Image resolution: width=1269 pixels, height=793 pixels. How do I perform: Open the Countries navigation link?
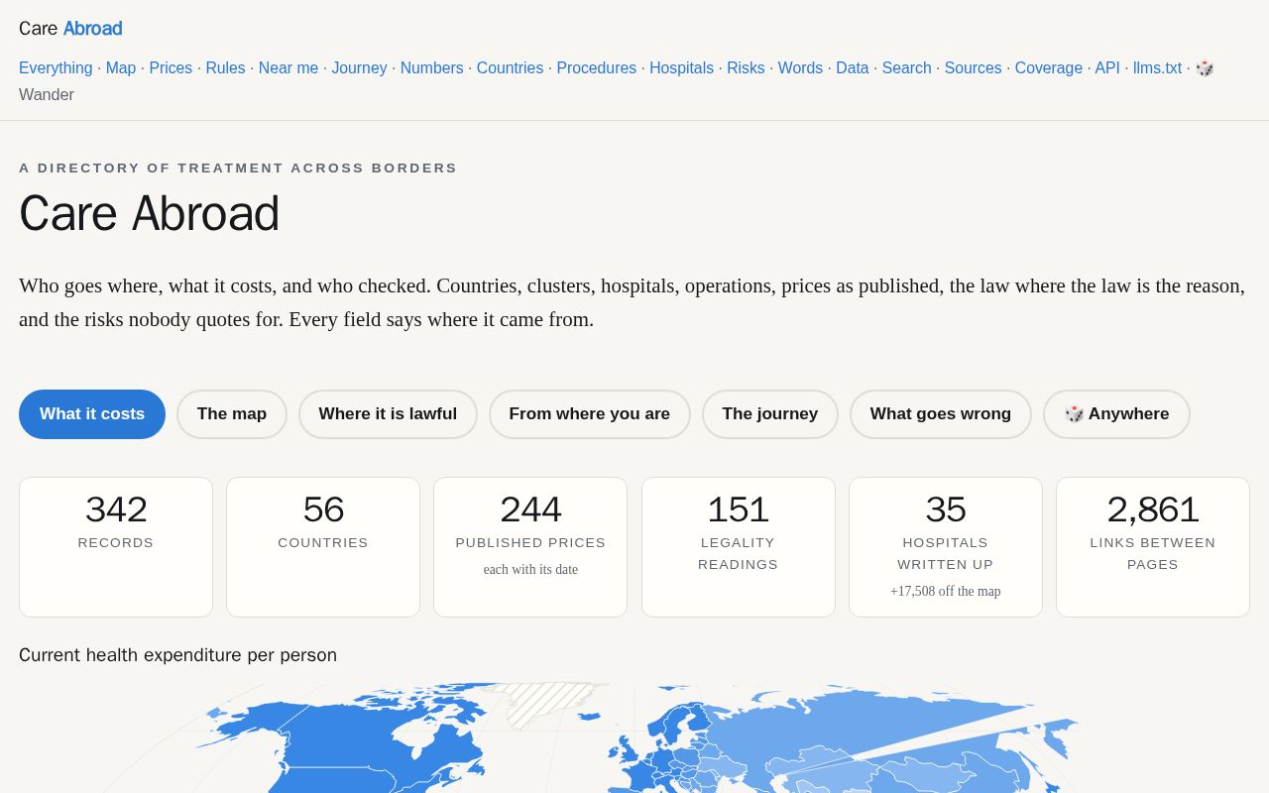tap(510, 68)
